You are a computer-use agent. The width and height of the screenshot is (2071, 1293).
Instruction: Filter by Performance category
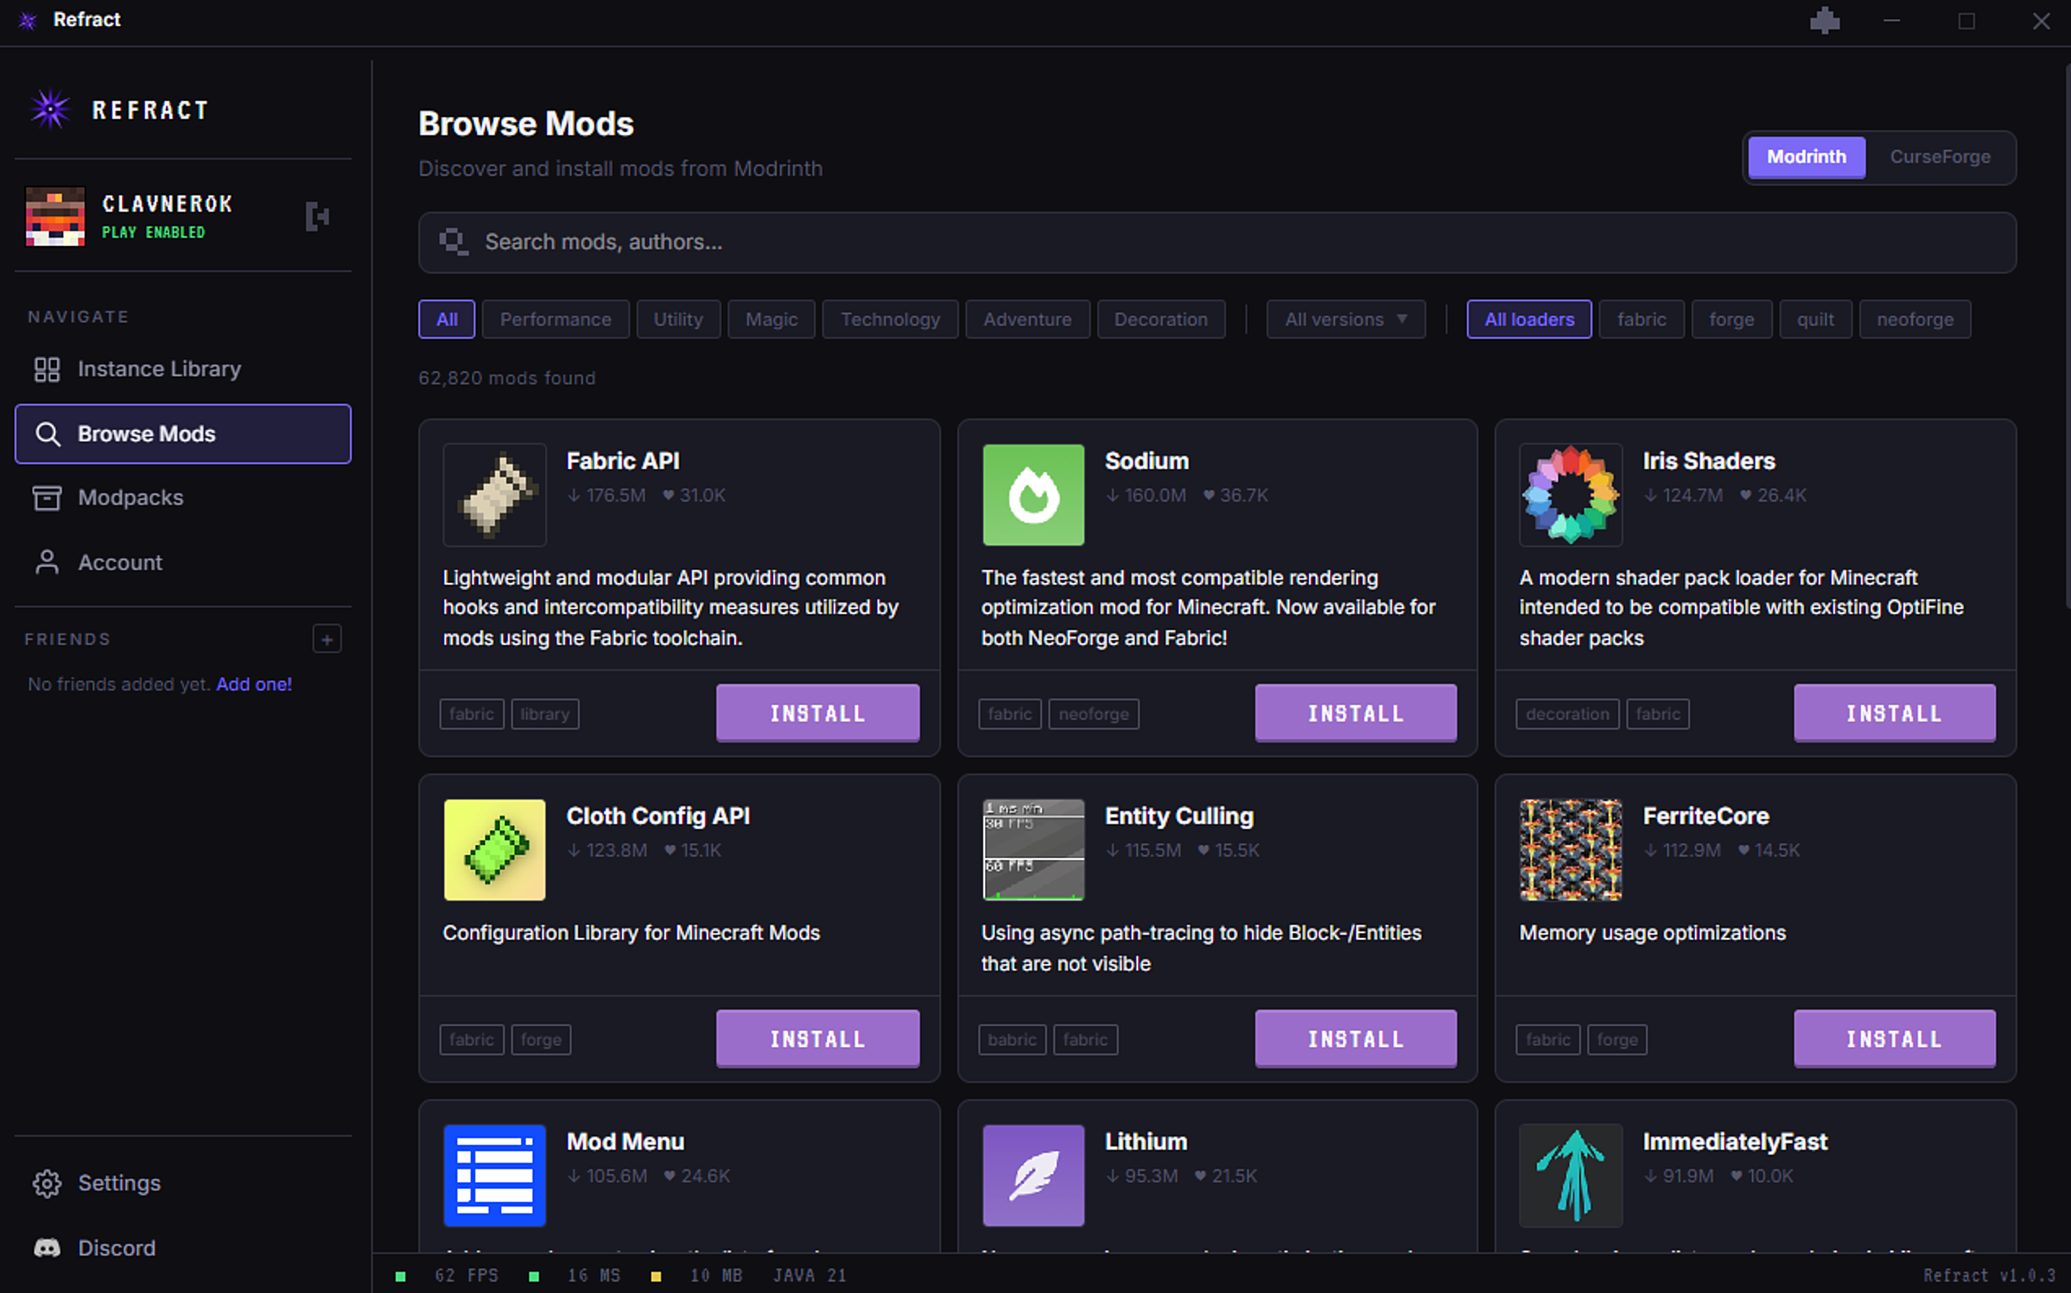pos(555,320)
